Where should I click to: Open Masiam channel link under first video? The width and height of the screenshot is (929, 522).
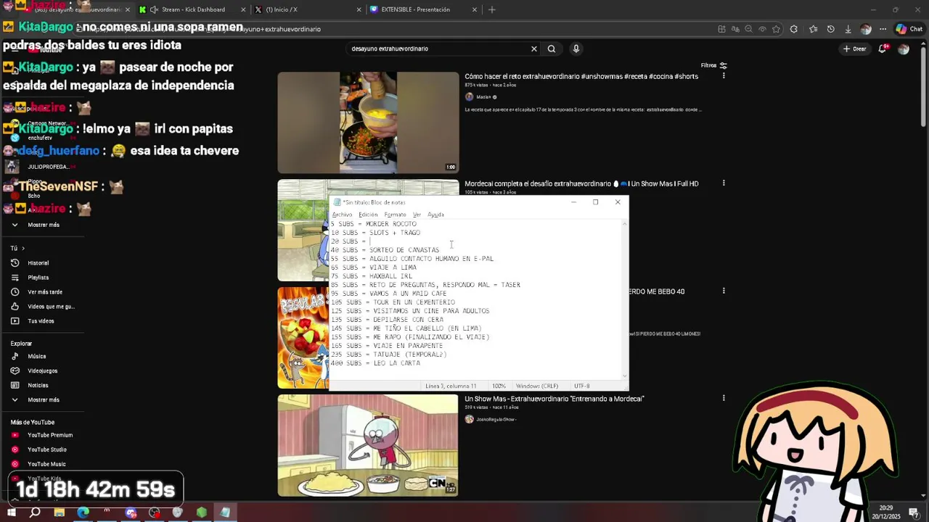tap(483, 97)
